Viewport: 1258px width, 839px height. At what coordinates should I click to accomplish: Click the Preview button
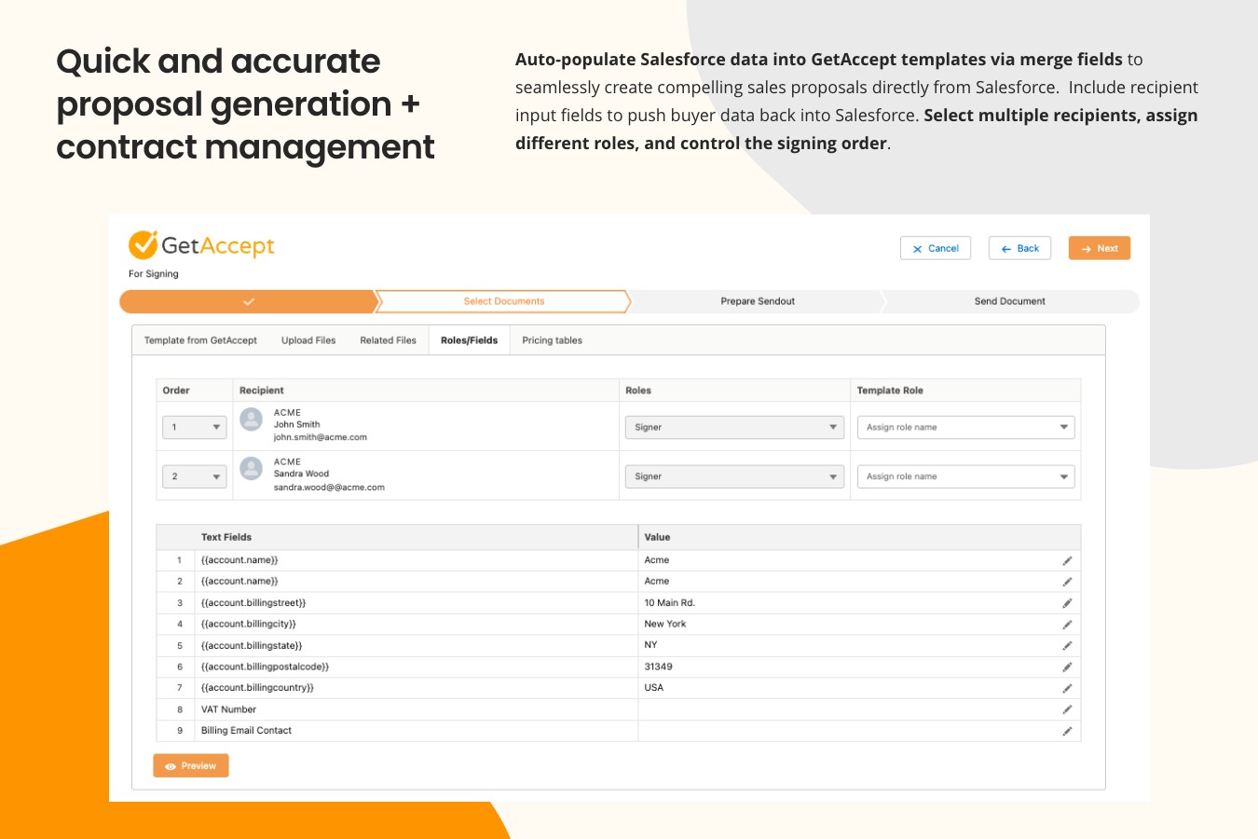tap(191, 765)
